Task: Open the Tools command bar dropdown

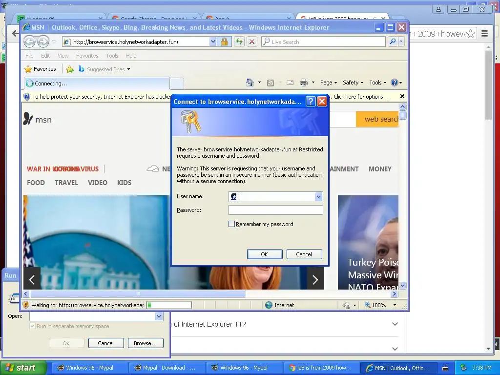Action: (378, 83)
